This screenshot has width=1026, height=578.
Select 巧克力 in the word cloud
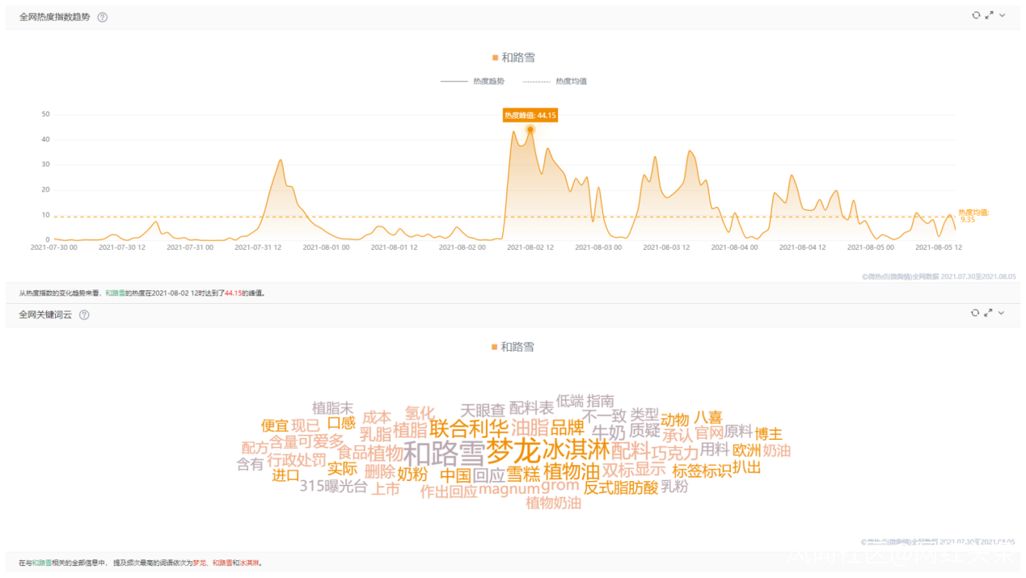coord(675,453)
